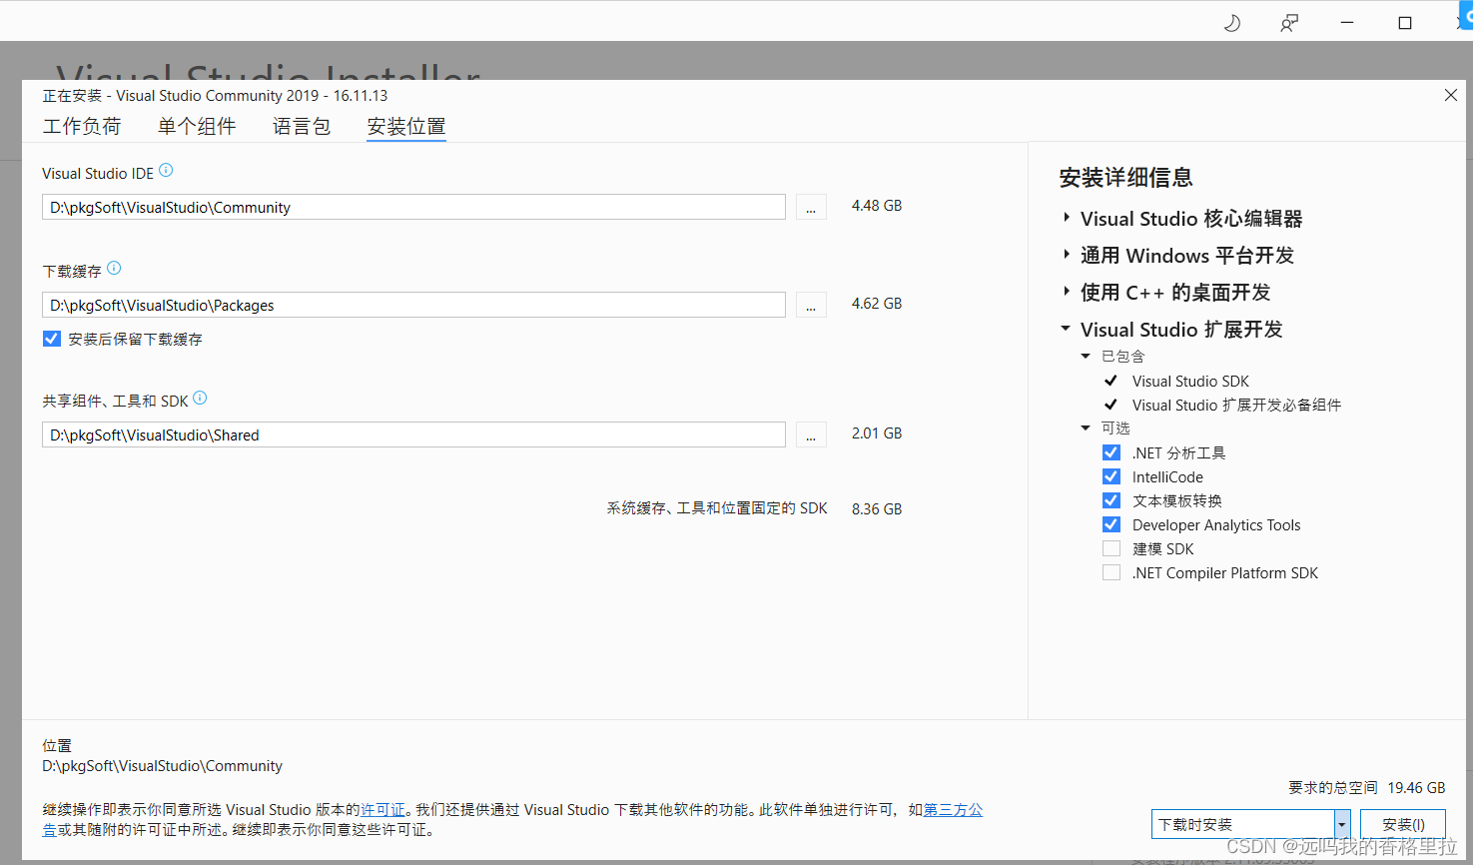
Task: Browse for Shared components folder
Action: coord(811,435)
